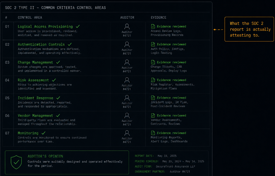Click the dashed orange arrow pointing at table
The image size is (275, 176).
pyautogui.click(x=218, y=30)
